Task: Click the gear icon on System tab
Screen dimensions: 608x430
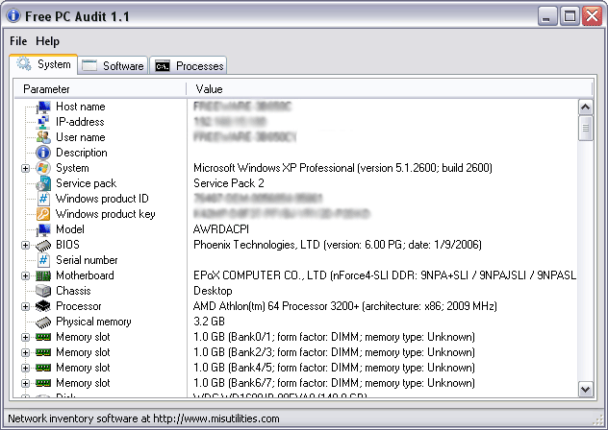Action: click(24, 64)
